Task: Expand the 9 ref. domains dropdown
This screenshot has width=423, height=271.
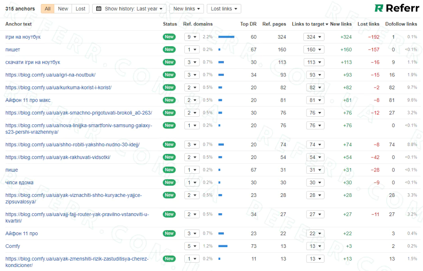Action: tap(192, 37)
